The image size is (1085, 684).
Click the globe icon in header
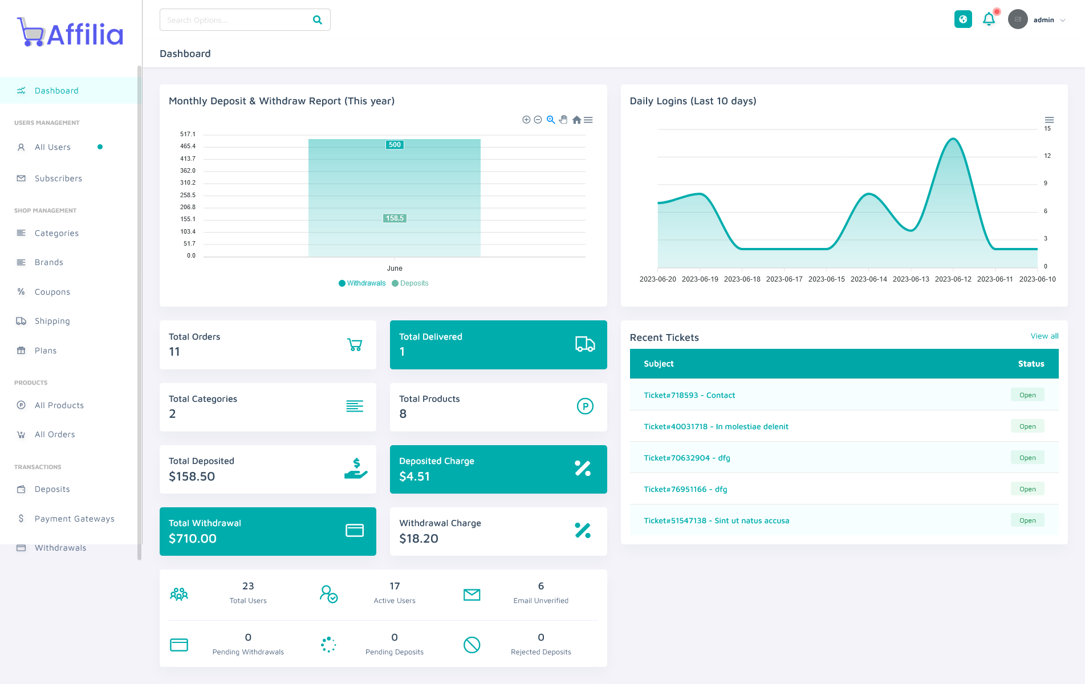point(963,19)
